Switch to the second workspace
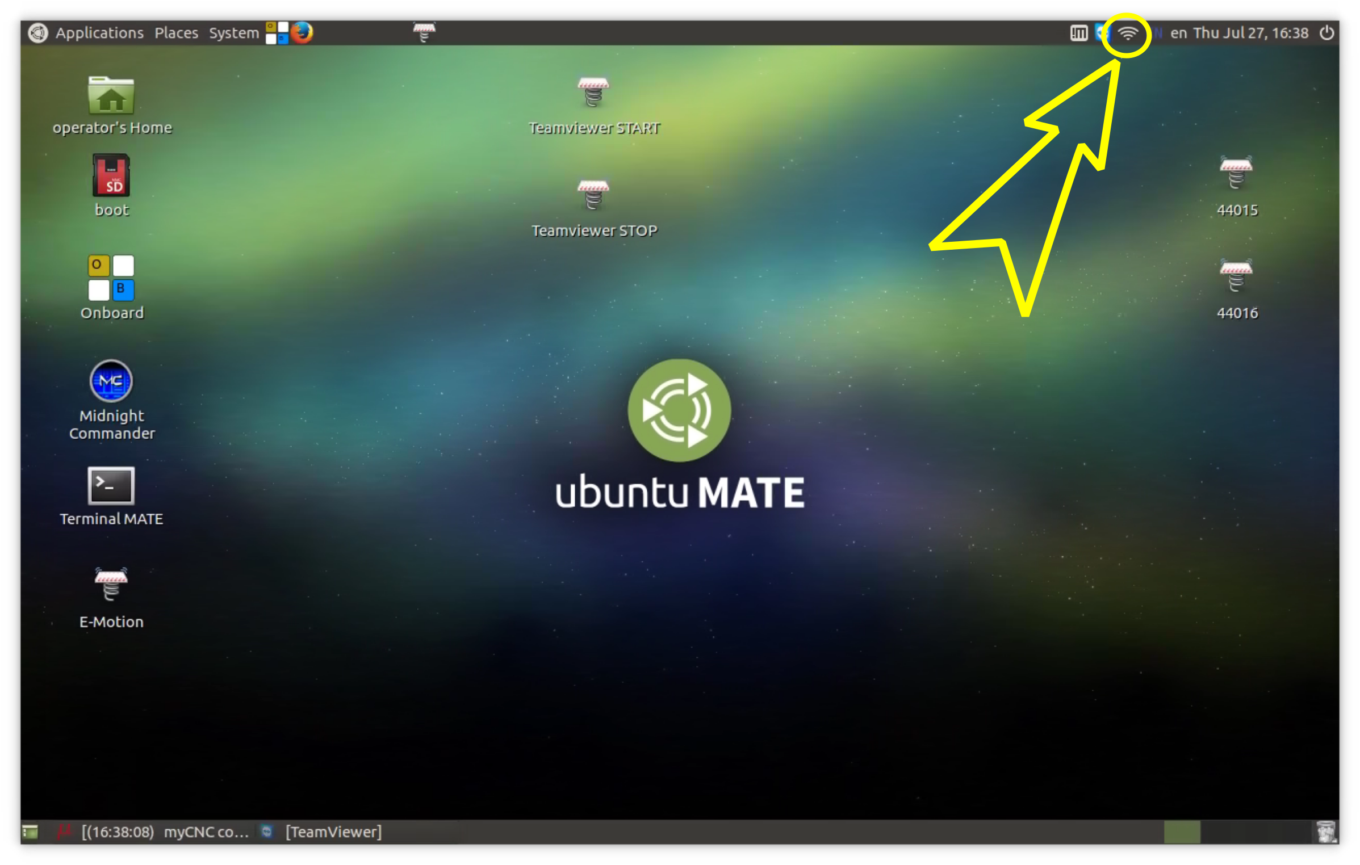Image resolution: width=1360 pixels, height=865 pixels. pyautogui.click(x=1219, y=832)
